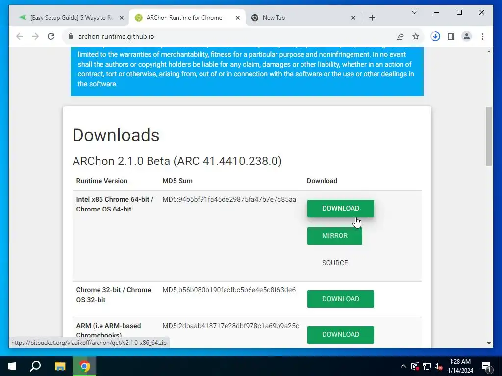
Task: Click Chrome icon in taskbar
Action: click(x=84, y=366)
